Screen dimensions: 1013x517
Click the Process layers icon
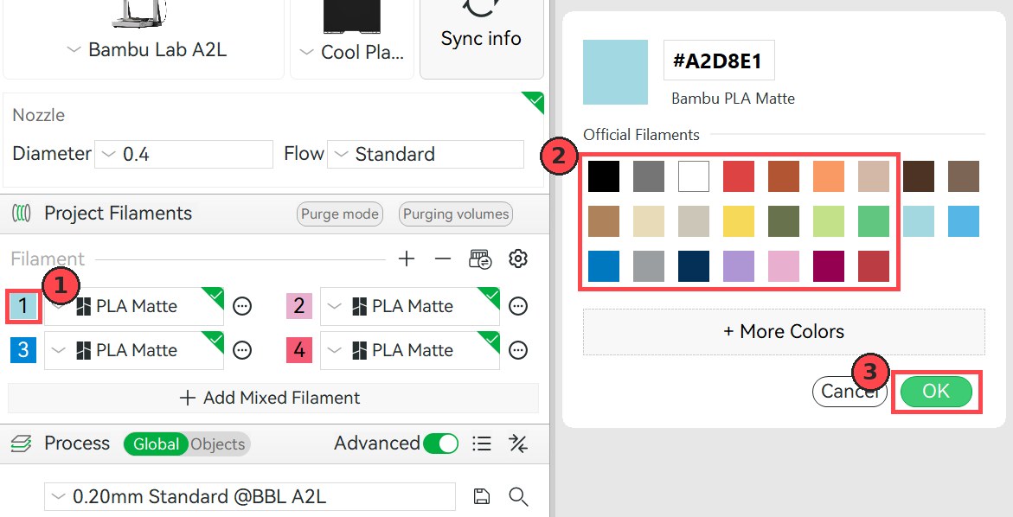[x=22, y=444]
